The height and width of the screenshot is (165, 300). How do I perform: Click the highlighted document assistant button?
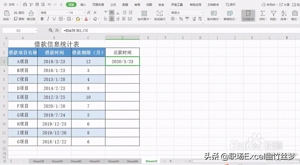tap(248, 16)
